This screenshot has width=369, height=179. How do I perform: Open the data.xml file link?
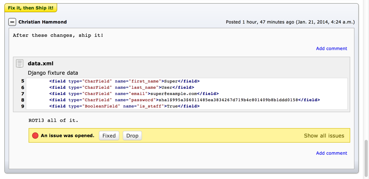click(40, 63)
